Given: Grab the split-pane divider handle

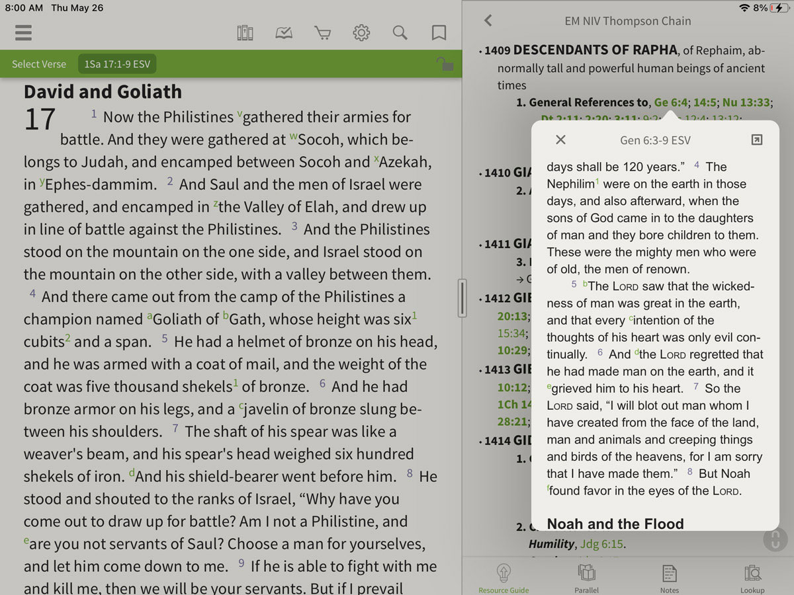Looking at the screenshot, I should pyautogui.click(x=462, y=297).
